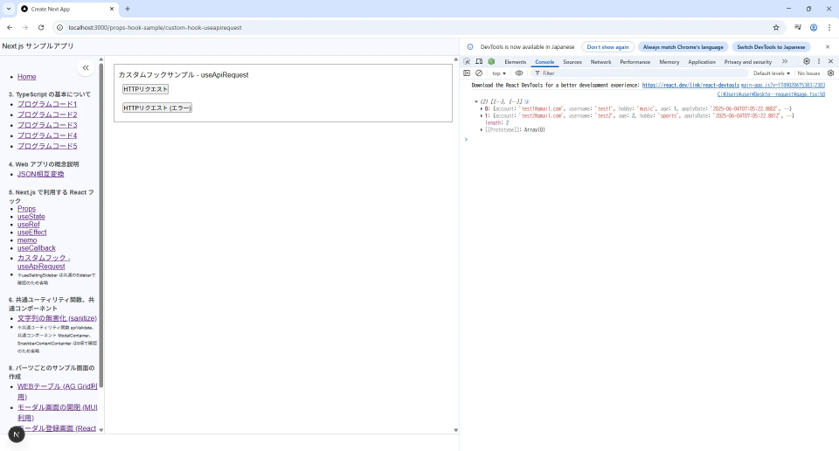The image size is (839, 451).
Task: Select the top JavaScript context dropdown
Action: click(499, 73)
